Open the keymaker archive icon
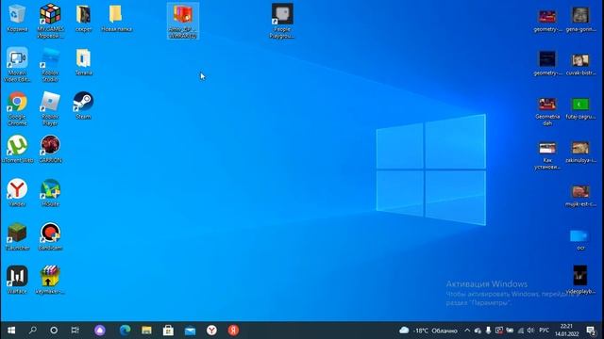This screenshot has height=339, width=604. click(x=50, y=281)
